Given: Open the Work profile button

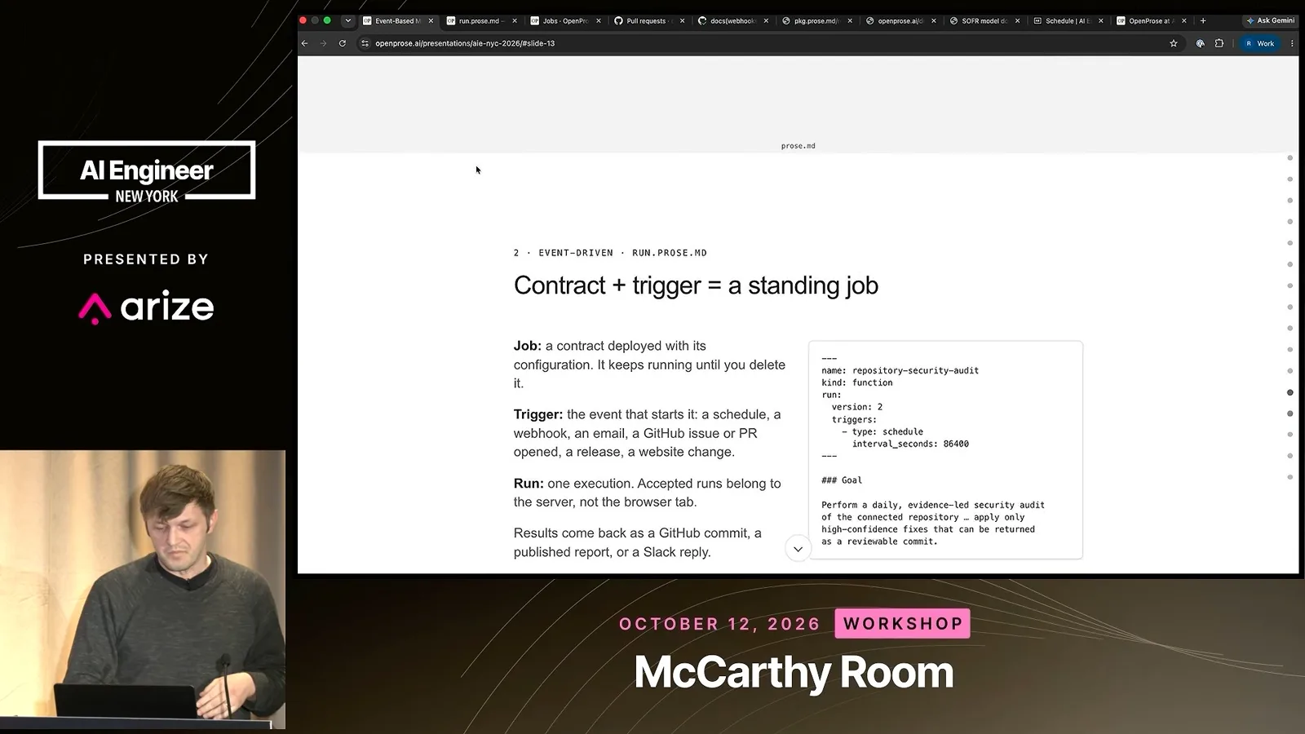Looking at the screenshot, I should click(x=1259, y=43).
